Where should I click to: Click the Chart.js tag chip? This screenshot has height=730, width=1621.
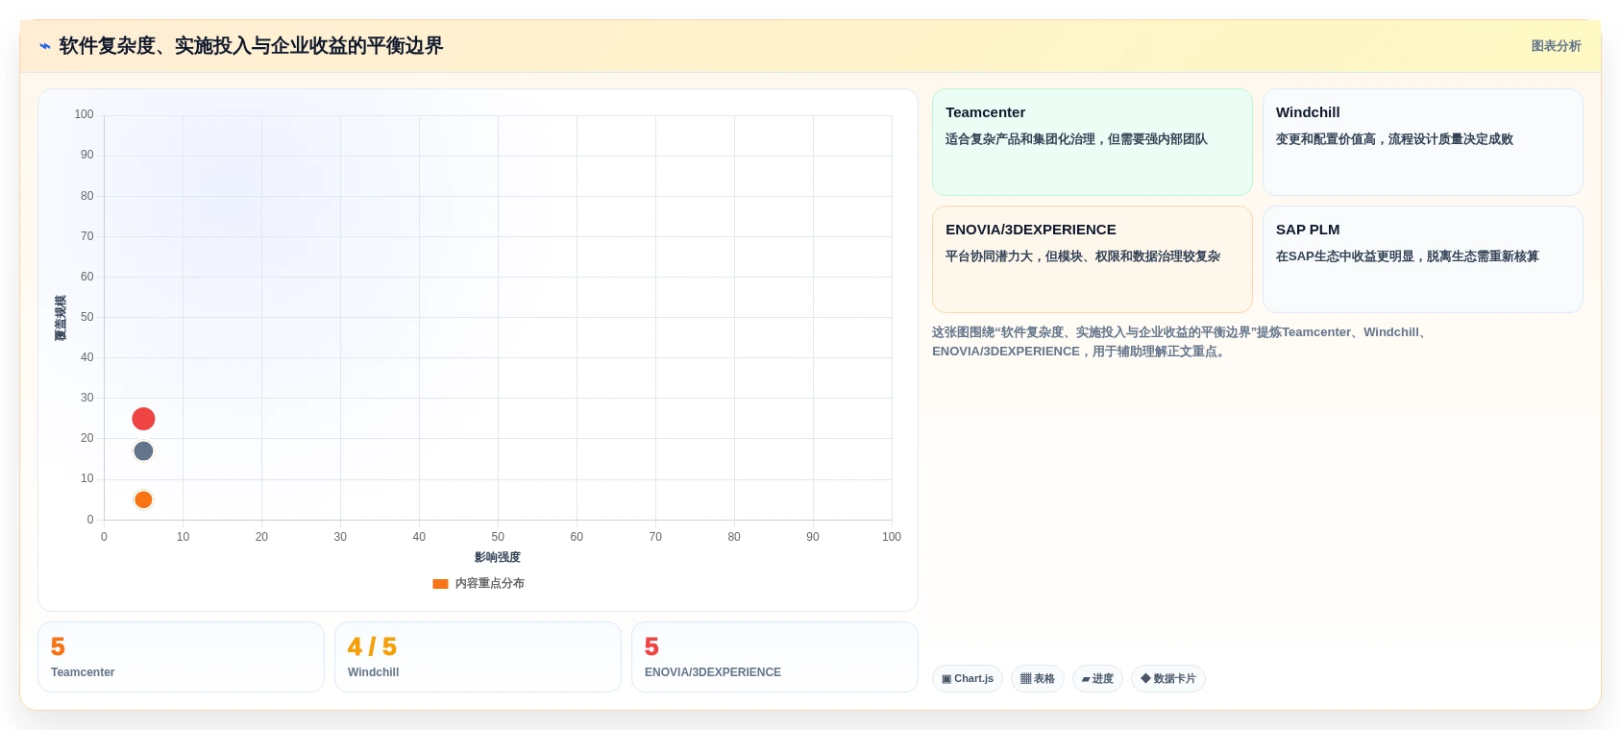click(x=968, y=679)
